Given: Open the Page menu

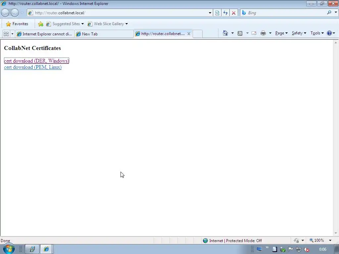Looking at the screenshot, I should [x=281, y=33].
